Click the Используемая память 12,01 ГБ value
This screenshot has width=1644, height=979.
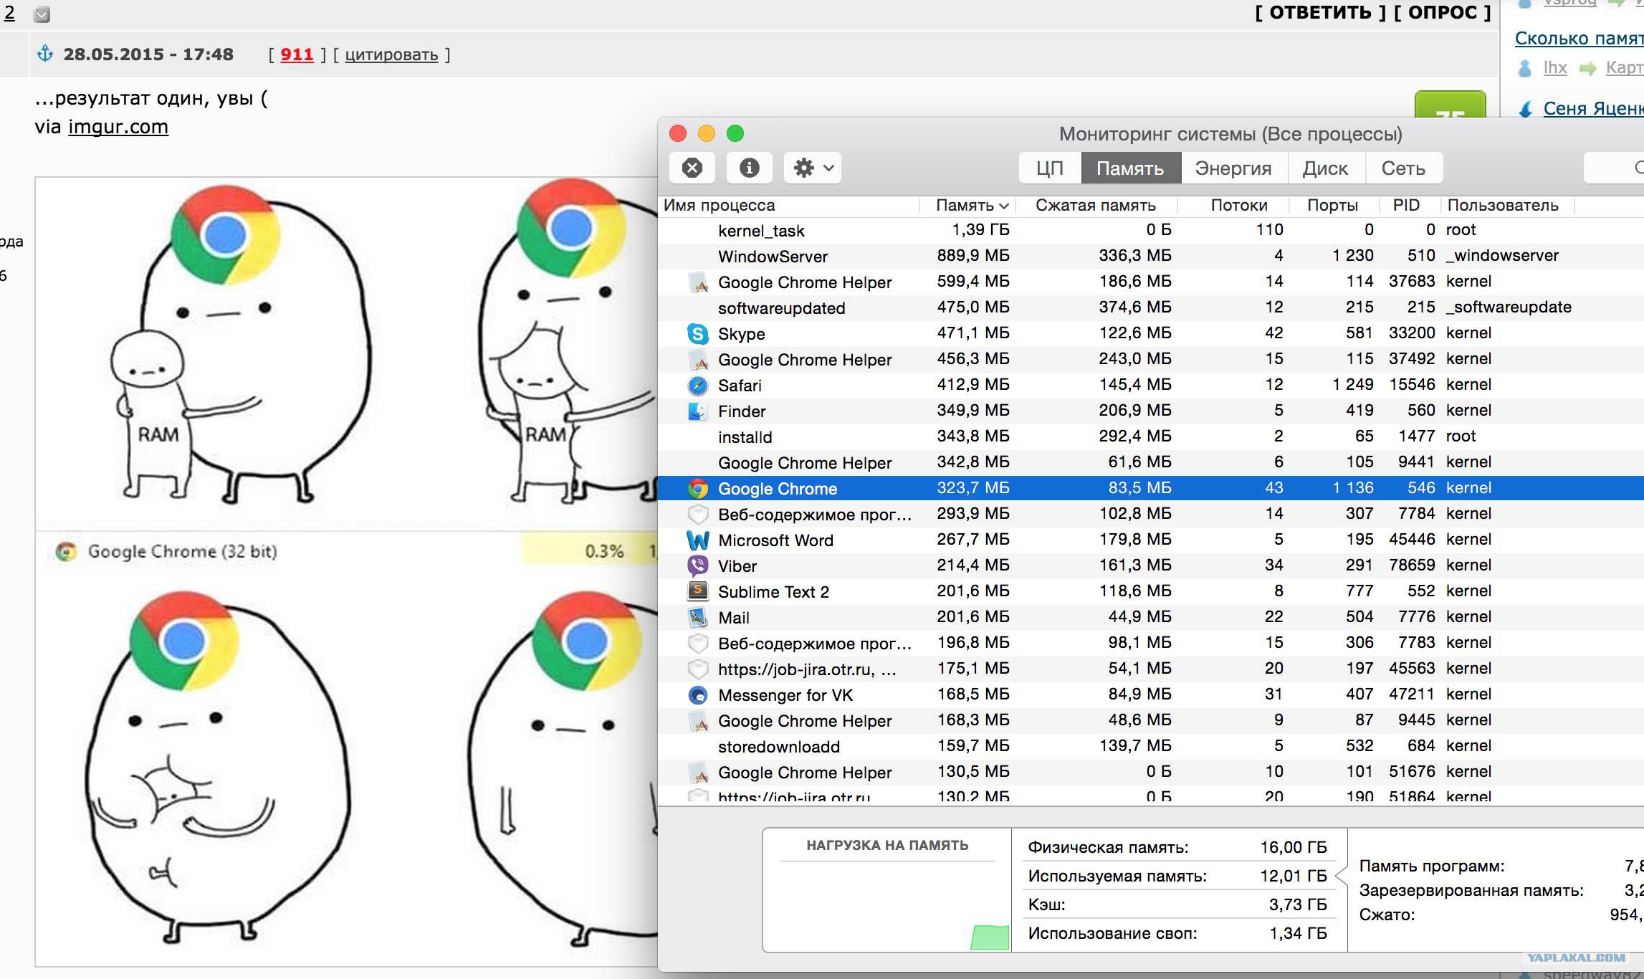coord(1294,876)
